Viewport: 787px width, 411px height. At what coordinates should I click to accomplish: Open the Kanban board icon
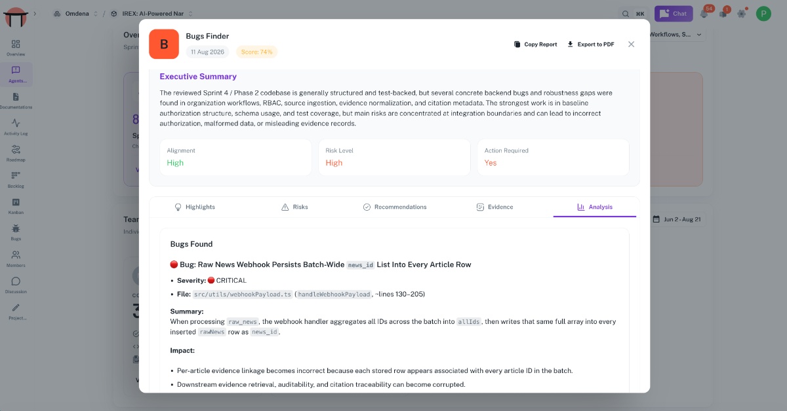[x=16, y=205]
